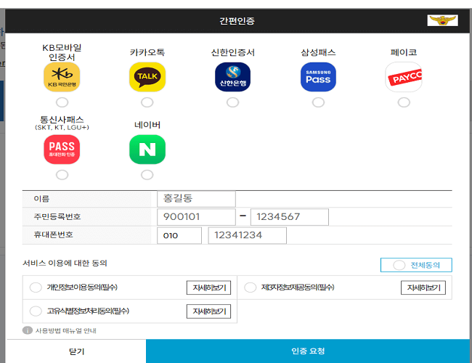
Task: Check 고유식별정보처리동의(필수) consent
Action: 36,311
